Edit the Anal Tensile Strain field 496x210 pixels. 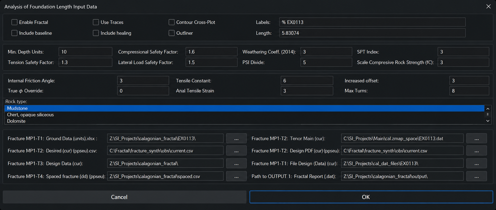[x=307, y=91]
